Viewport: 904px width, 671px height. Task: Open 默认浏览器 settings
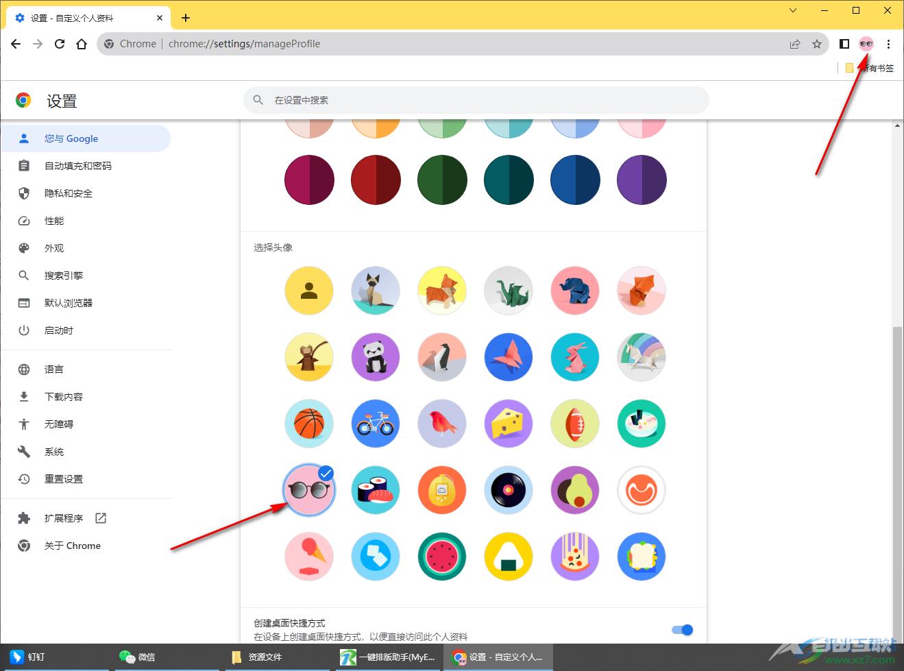86,303
